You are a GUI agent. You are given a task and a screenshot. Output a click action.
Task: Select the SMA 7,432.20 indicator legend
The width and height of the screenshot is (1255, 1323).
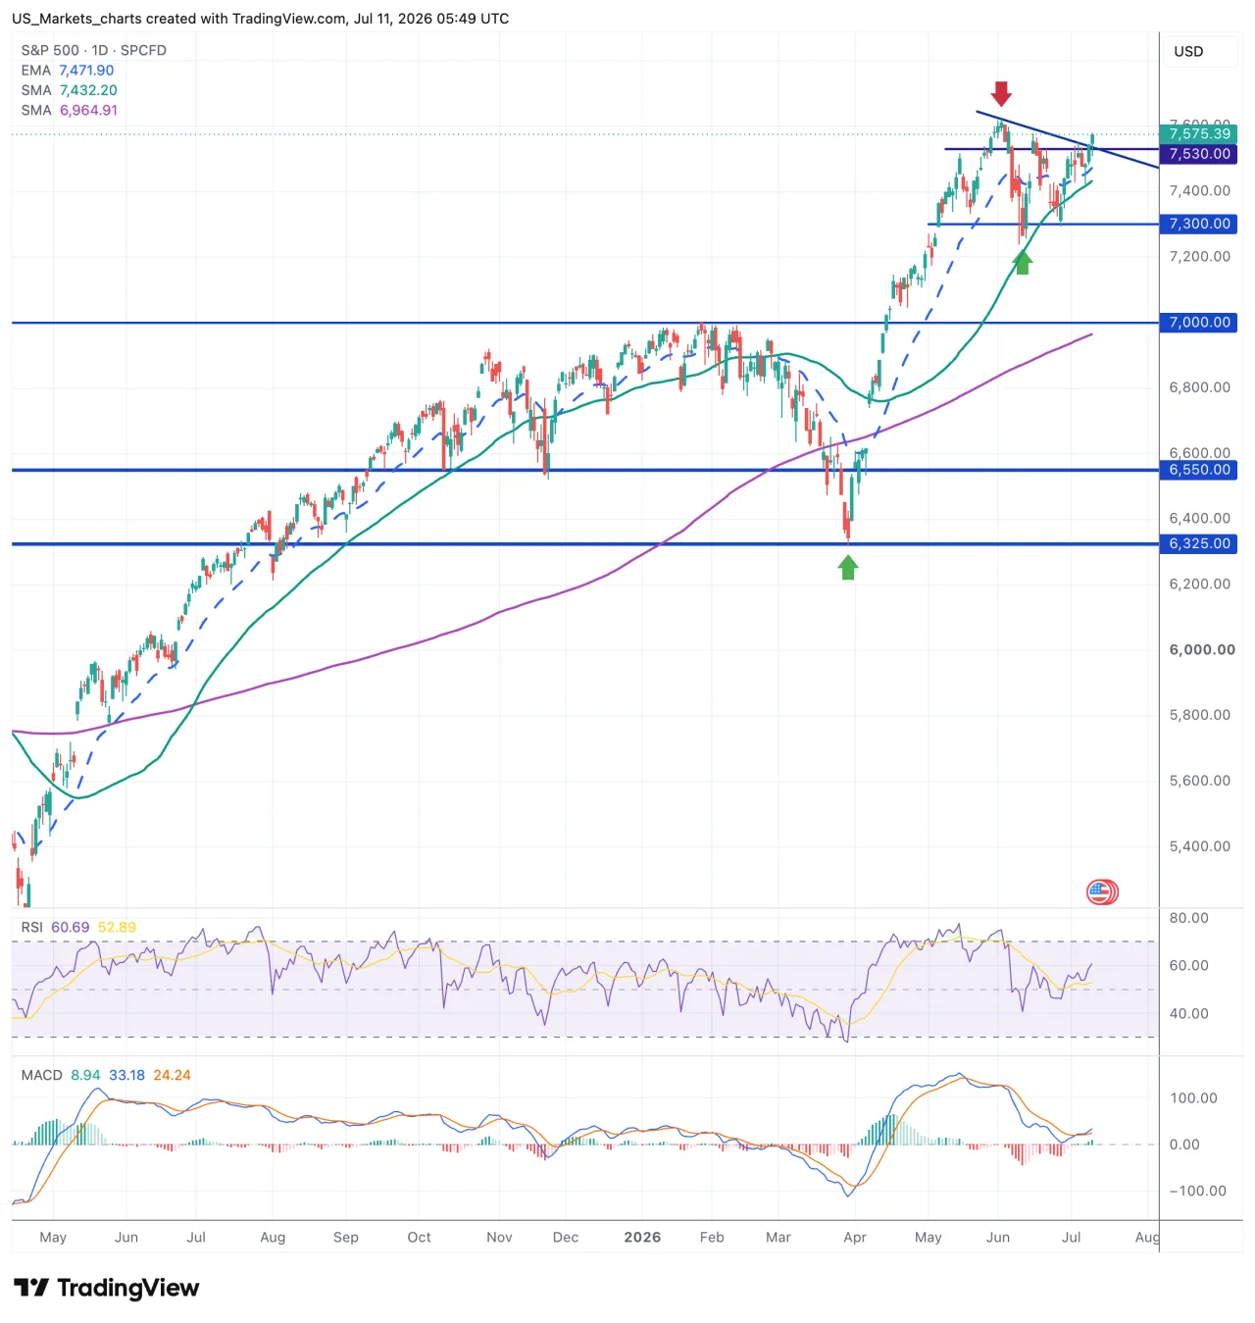coord(69,90)
